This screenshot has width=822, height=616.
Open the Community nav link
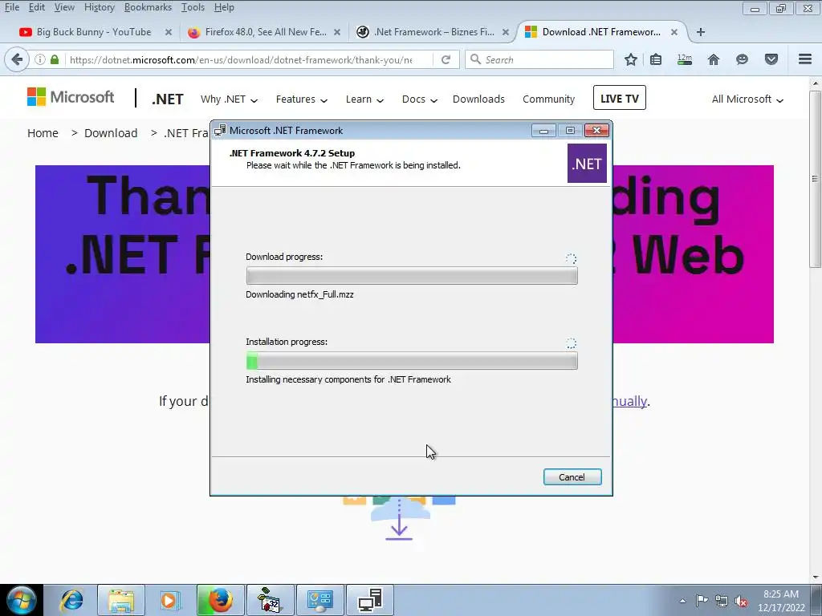(548, 99)
